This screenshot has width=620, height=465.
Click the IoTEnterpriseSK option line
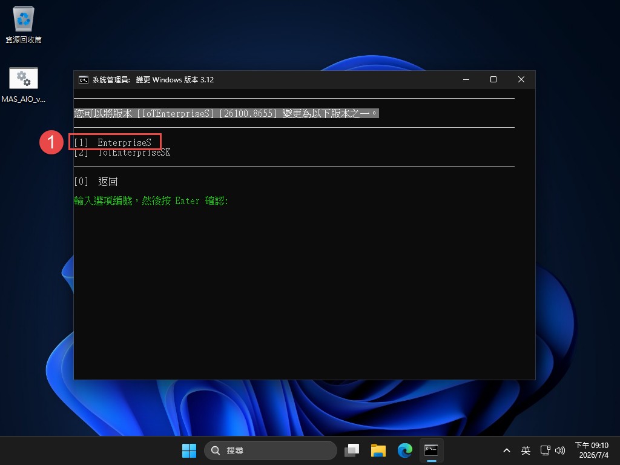[122, 152]
